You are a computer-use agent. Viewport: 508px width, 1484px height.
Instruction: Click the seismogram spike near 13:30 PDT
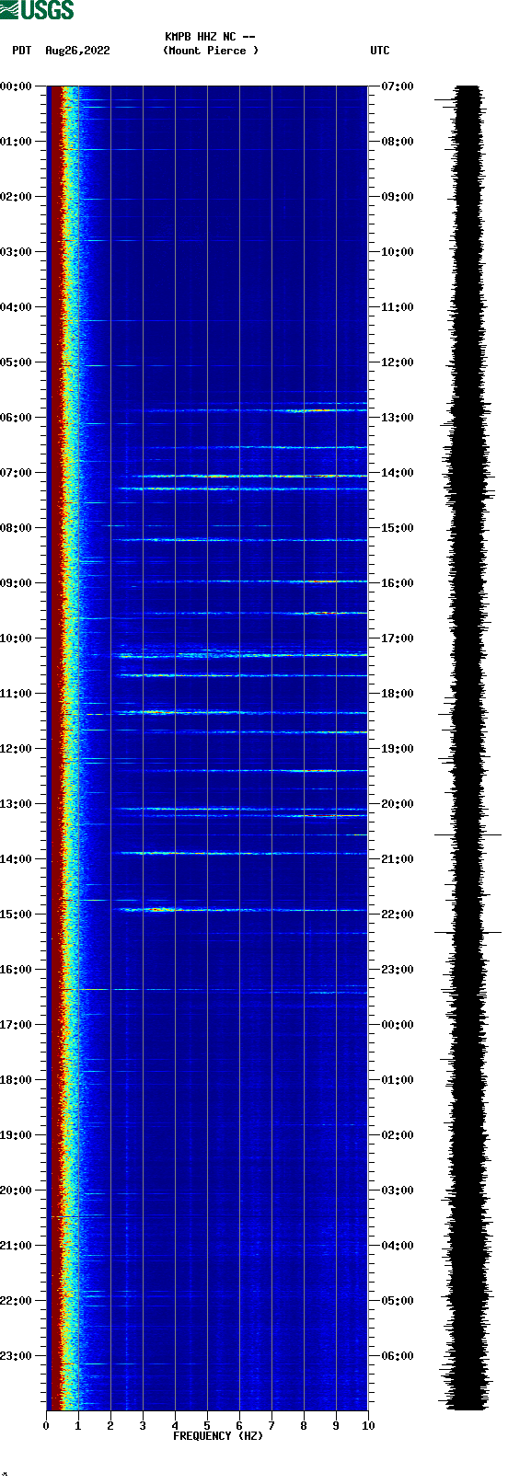coord(468,834)
